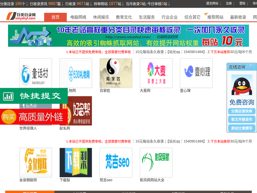
Task: Open 金泉翻联 site thumbnail
Action: [36, 162]
